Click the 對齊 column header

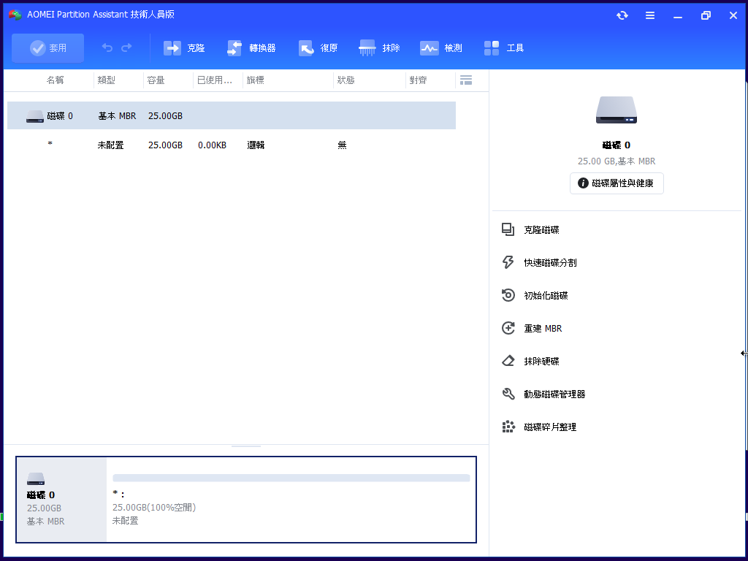coord(418,80)
